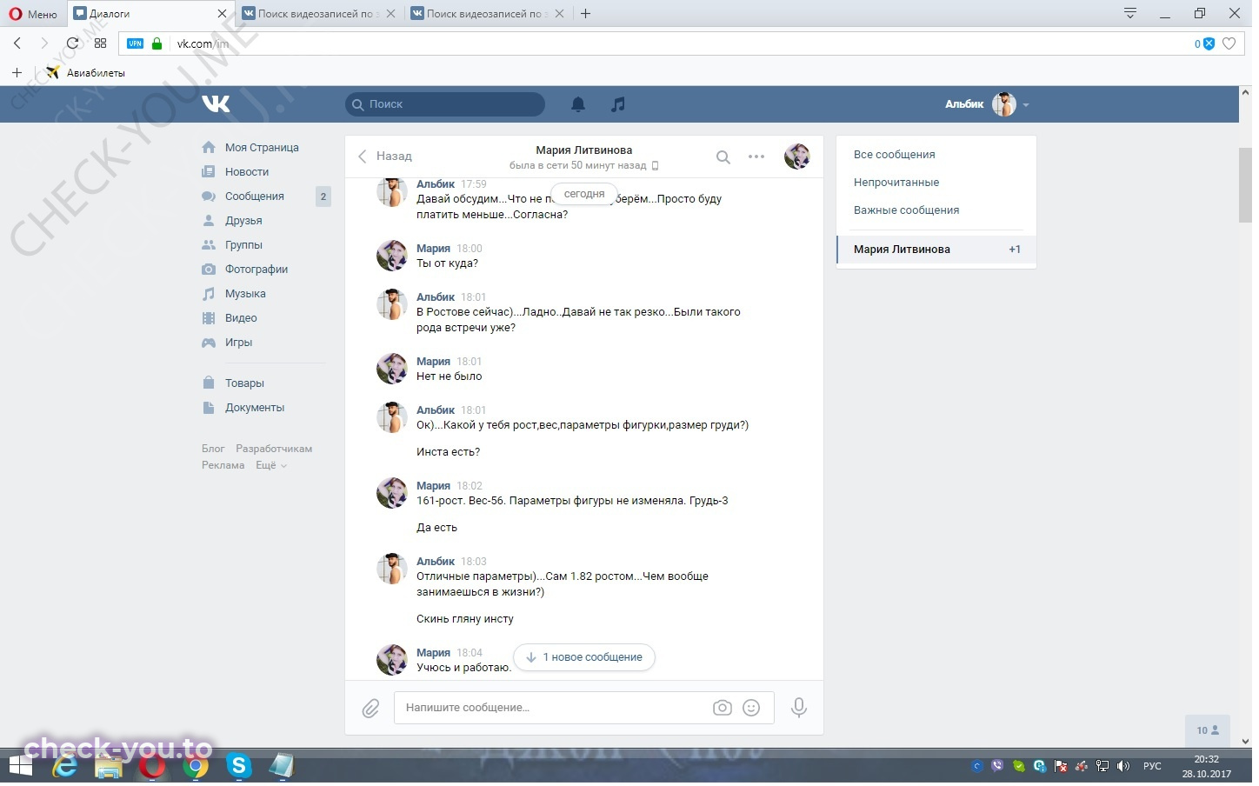
Task: Open Windows Start button
Action: point(20,767)
